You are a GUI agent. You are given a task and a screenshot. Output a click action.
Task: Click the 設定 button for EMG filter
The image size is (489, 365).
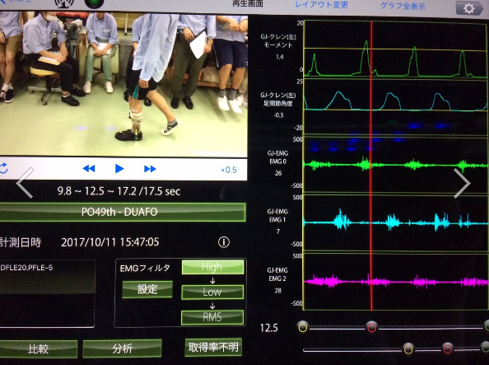(x=147, y=289)
